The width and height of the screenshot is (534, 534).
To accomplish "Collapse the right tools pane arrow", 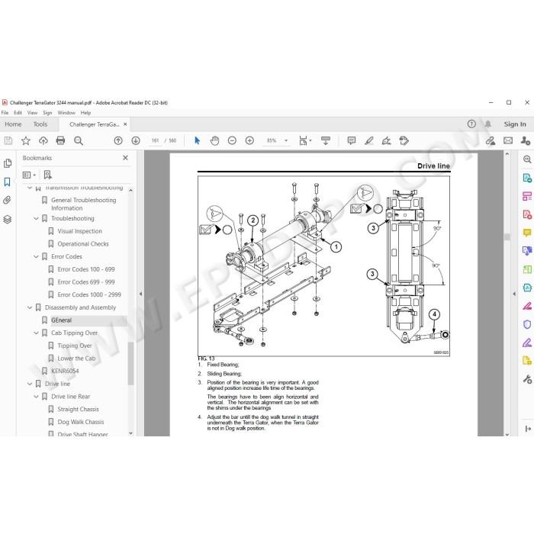I will click(x=514, y=294).
